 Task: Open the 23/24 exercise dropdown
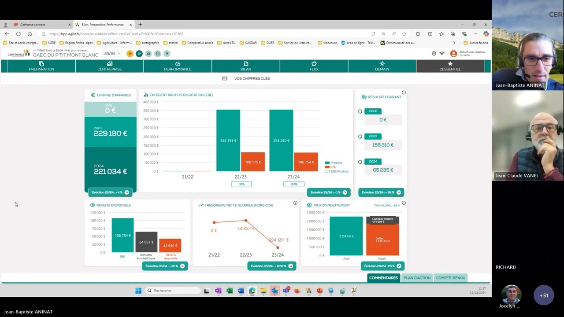pos(112,54)
